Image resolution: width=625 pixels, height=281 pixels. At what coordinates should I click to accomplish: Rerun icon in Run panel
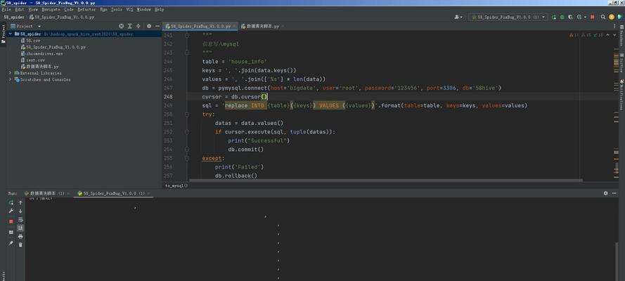(11, 202)
